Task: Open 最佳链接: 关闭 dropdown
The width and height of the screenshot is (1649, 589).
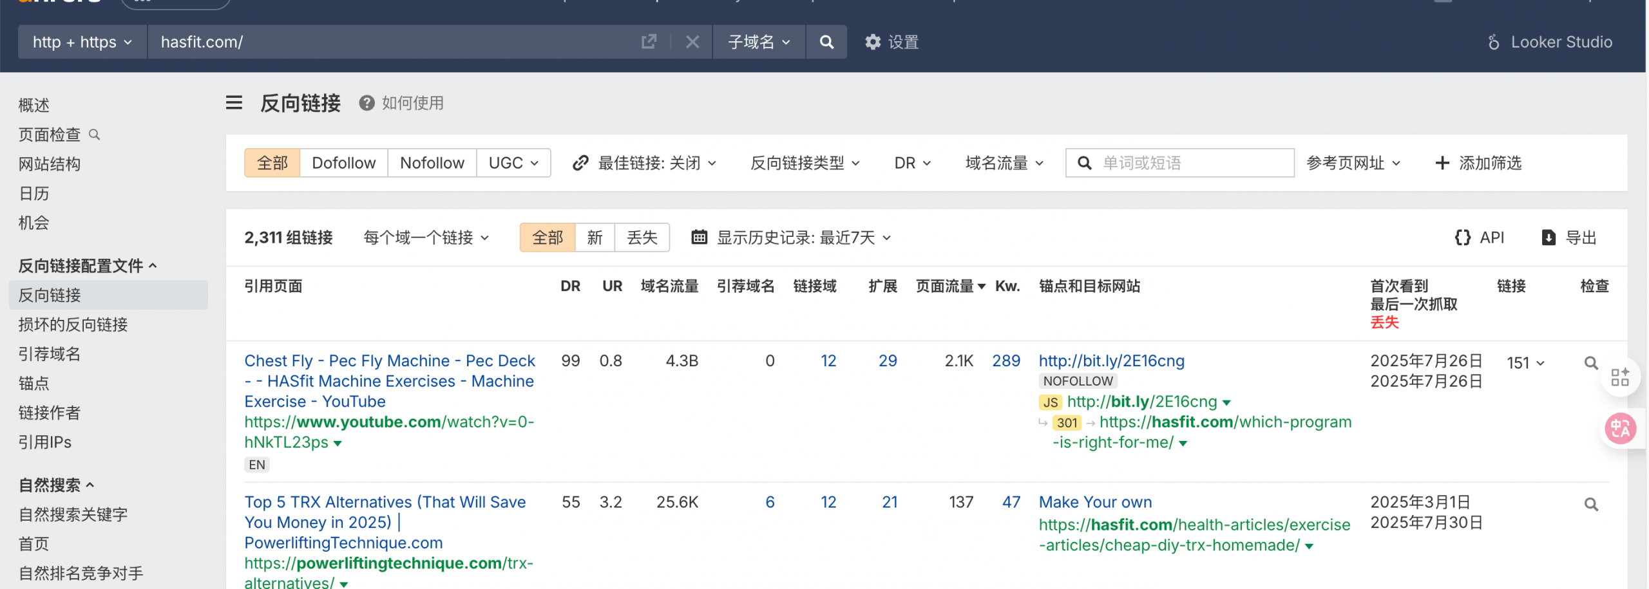Action: click(x=644, y=163)
